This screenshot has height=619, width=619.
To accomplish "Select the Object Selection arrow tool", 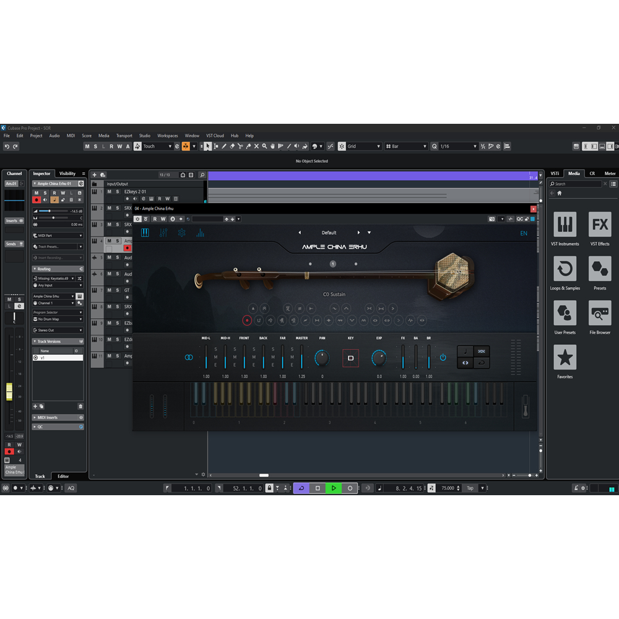I will pyautogui.click(x=207, y=147).
